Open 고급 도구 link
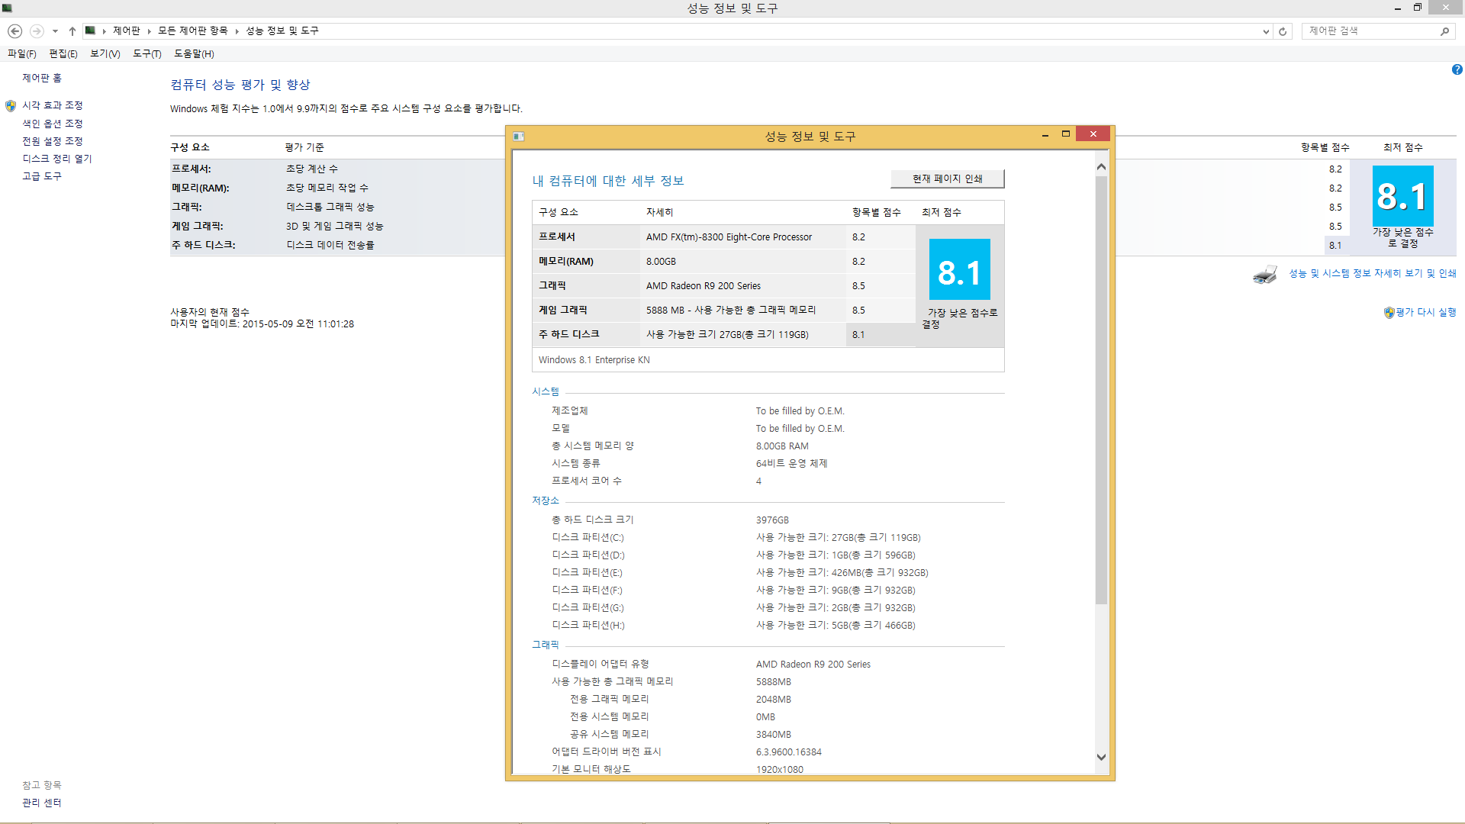The width and height of the screenshot is (1465, 824). [42, 176]
